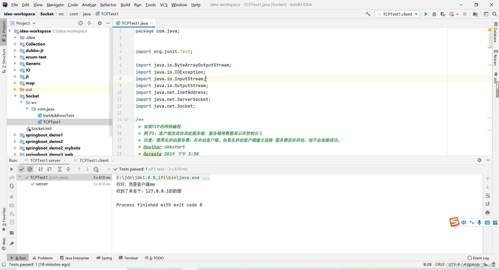Open the Project panel settings gear
The image size is (499, 270).
(100, 23)
